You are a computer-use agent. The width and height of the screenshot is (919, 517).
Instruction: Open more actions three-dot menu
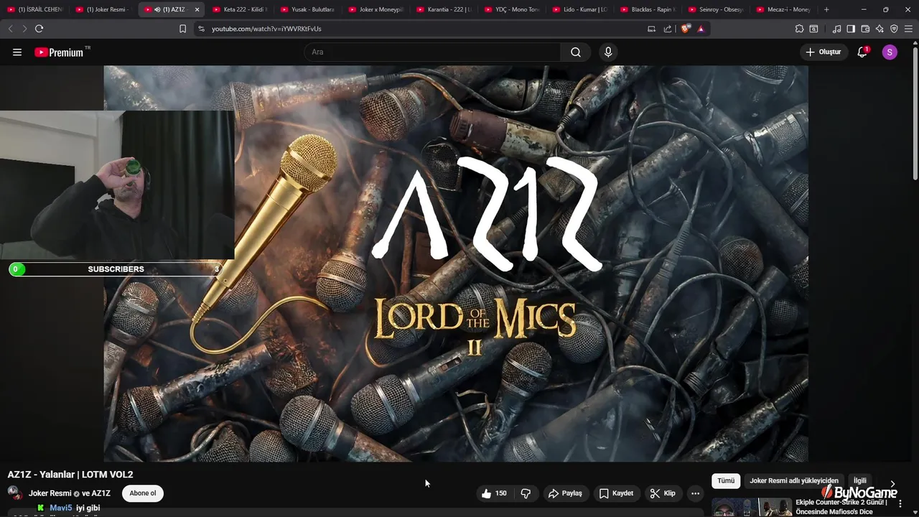coord(695,493)
